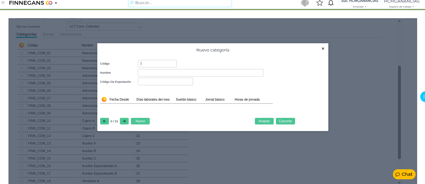Open Tipo De Convenio dropdown
The image size is (425, 184).
click(104, 27)
